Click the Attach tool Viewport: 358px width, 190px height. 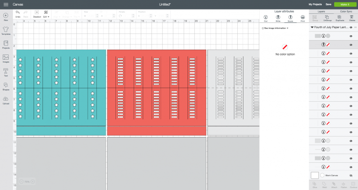click(x=334, y=185)
